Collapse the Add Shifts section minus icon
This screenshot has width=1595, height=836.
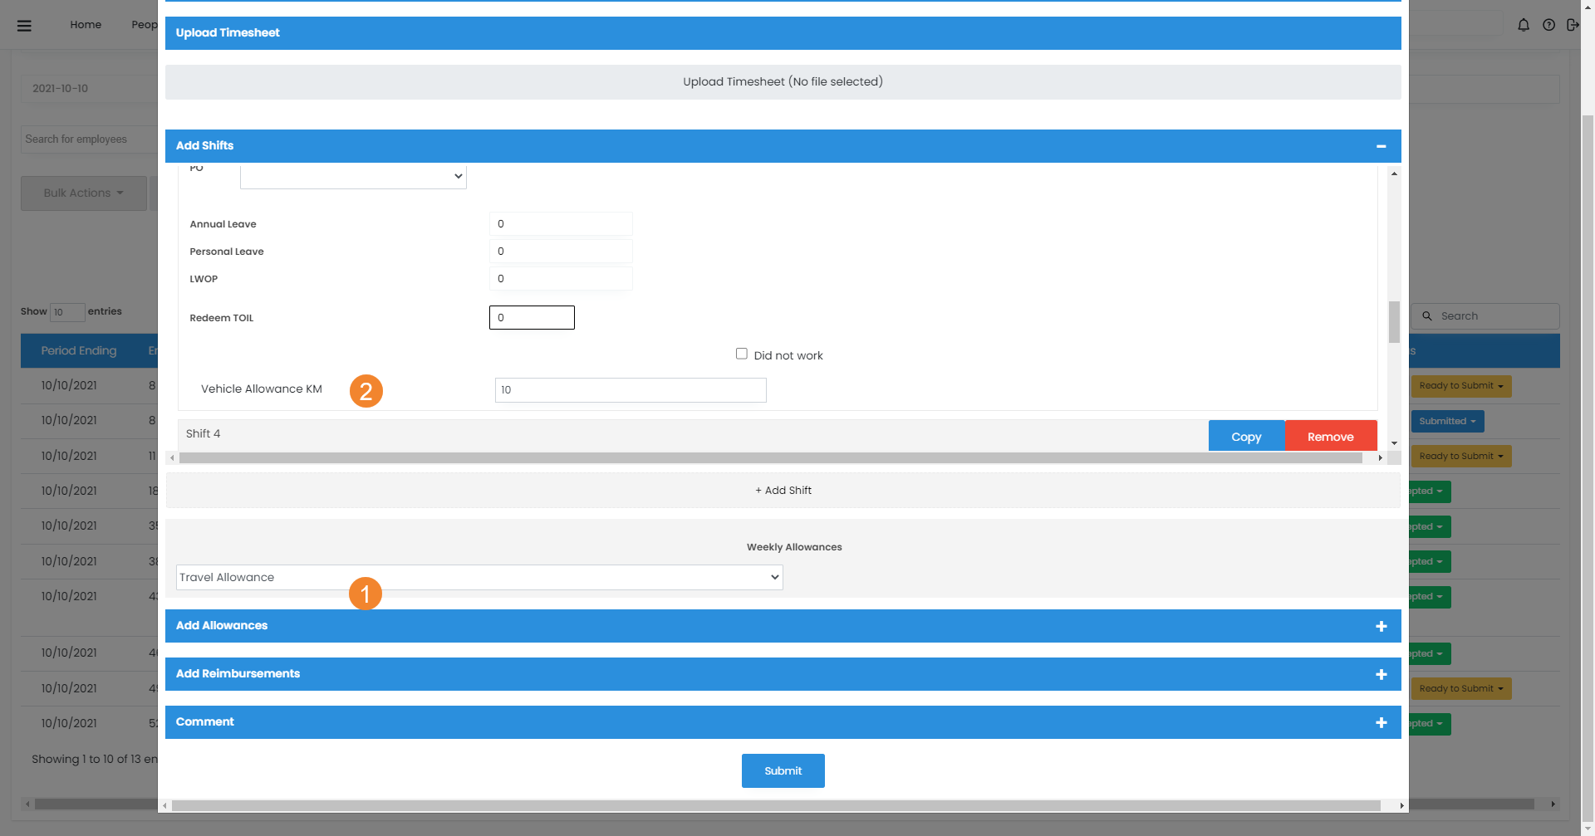pyautogui.click(x=1381, y=146)
